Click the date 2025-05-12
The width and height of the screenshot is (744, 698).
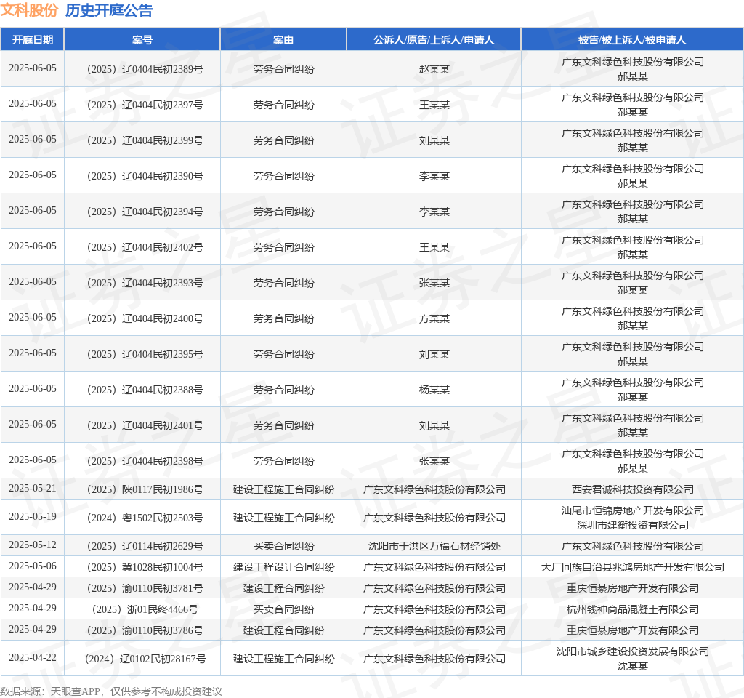[32, 545]
